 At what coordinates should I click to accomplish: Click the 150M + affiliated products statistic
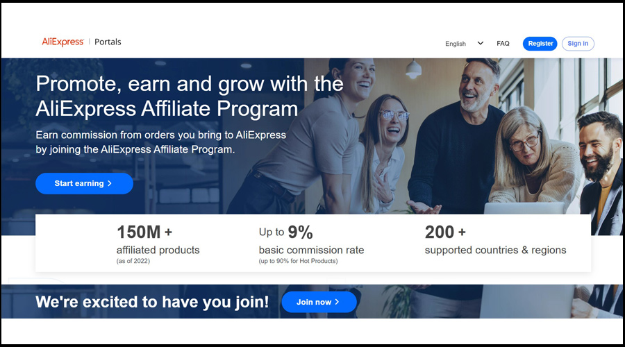158,244
